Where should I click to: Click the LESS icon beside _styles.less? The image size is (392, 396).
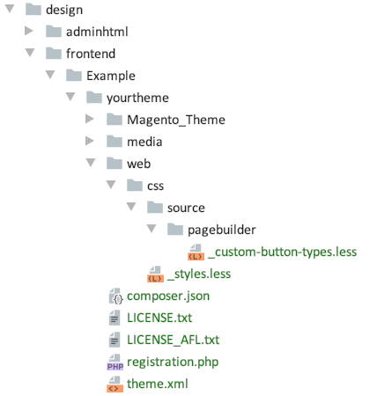[x=156, y=274]
